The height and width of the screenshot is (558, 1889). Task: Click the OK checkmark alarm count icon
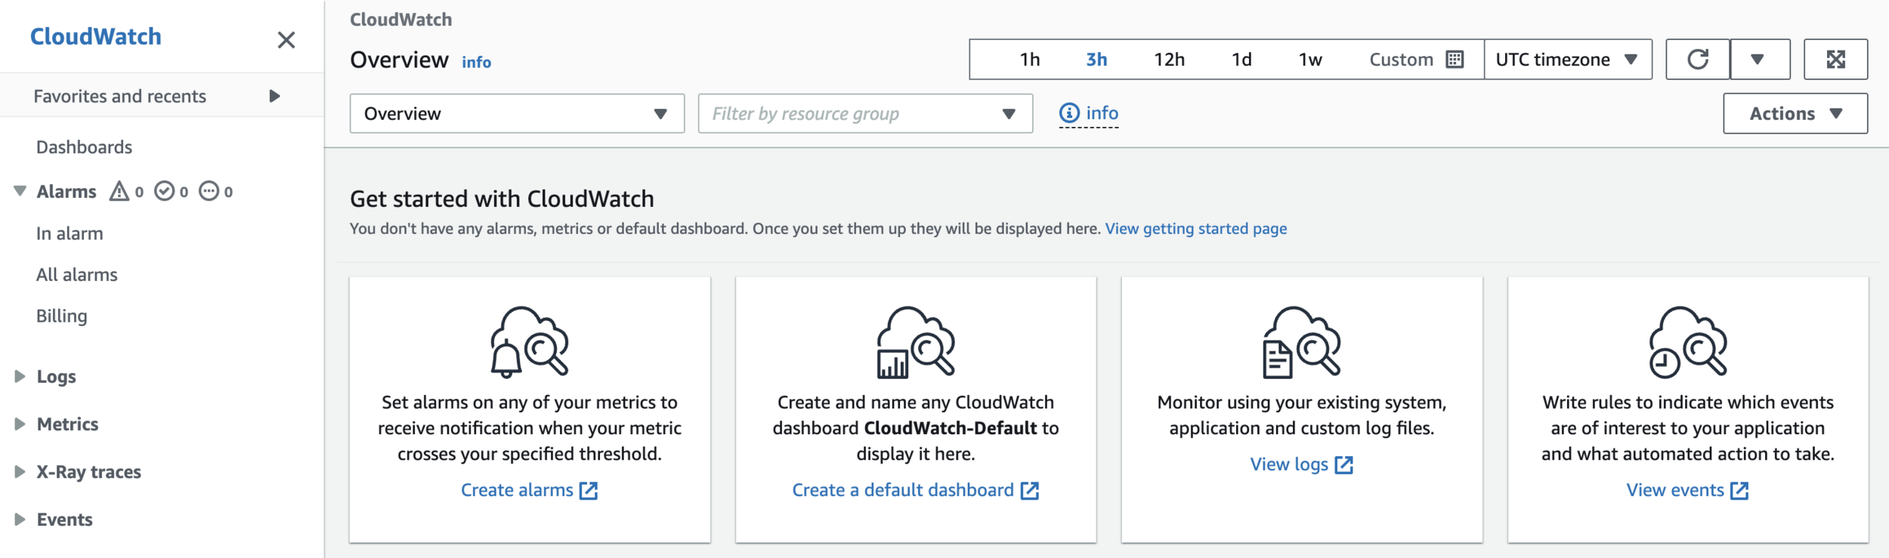164,191
